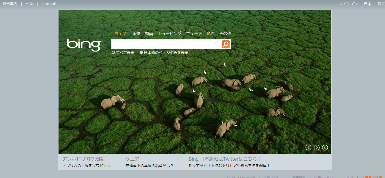The width and height of the screenshot is (385, 178).
Task: Advance to the next background image
Action: [317, 148]
